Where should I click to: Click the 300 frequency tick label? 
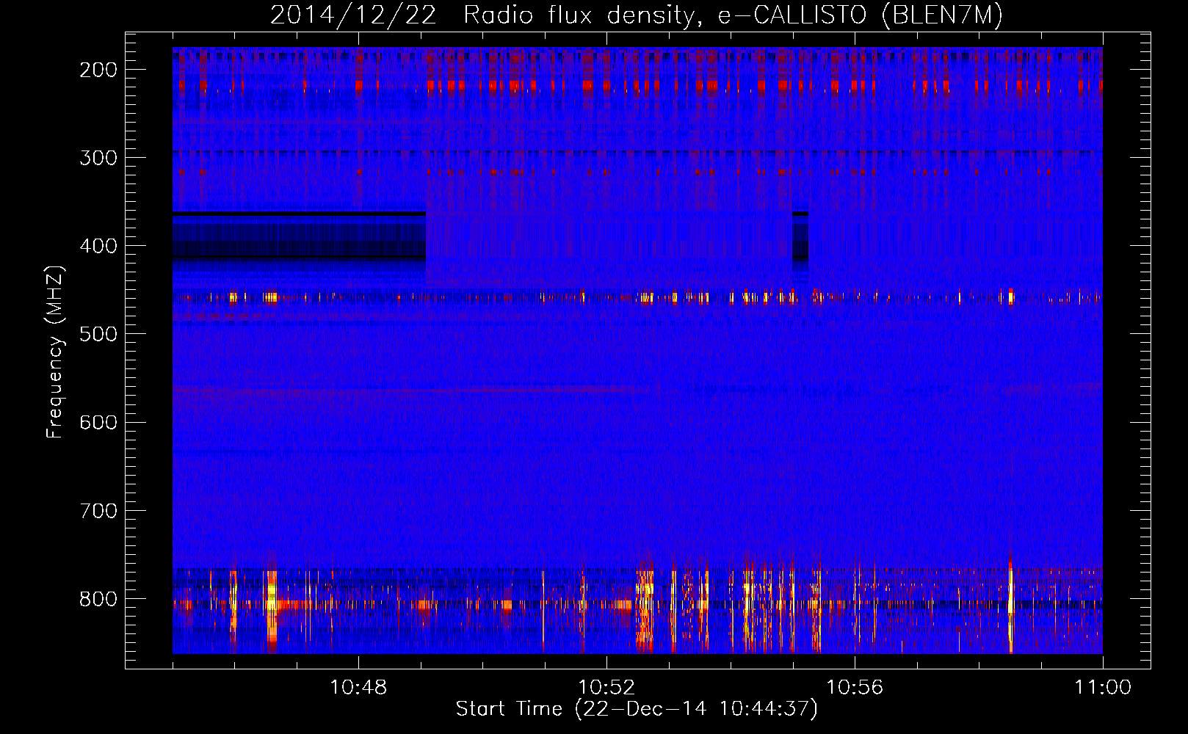point(98,158)
